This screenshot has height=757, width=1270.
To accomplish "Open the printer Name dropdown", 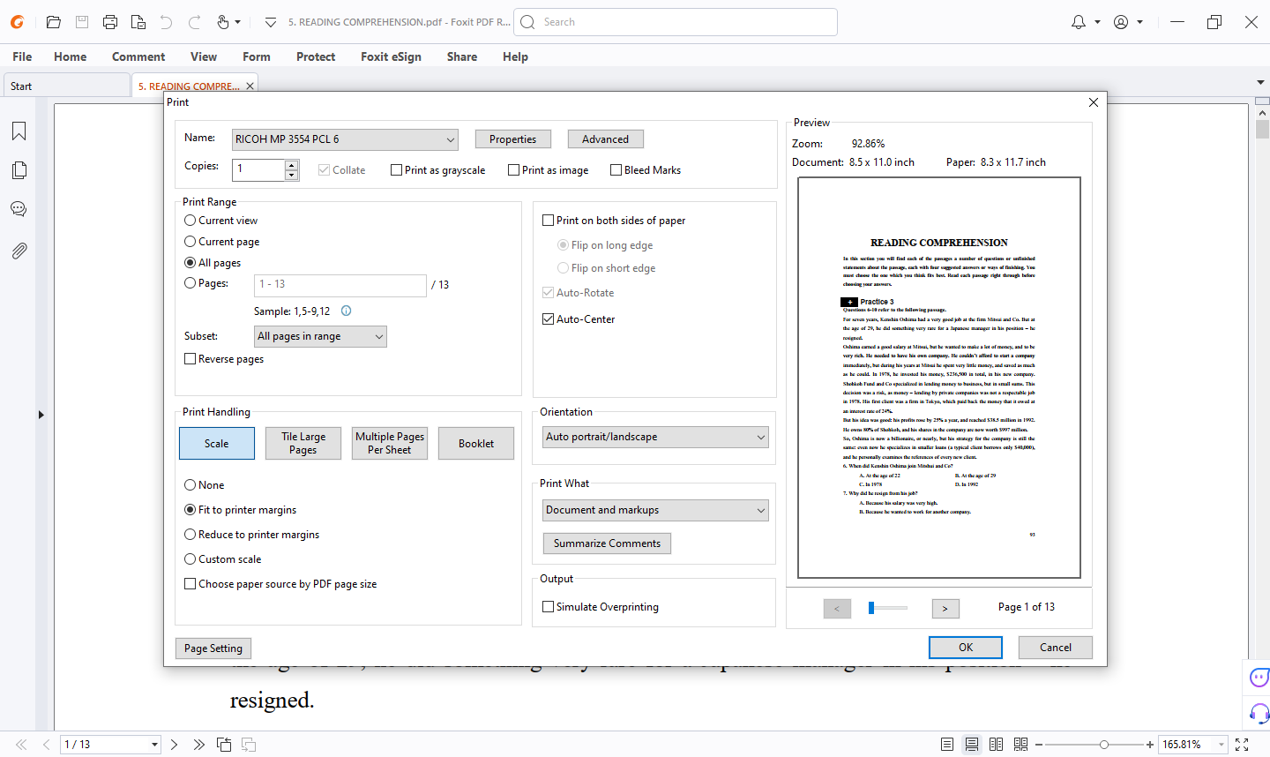I will pos(345,139).
